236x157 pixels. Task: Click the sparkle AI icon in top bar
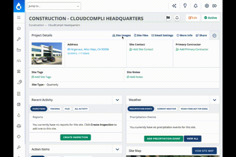[x=174, y=6]
